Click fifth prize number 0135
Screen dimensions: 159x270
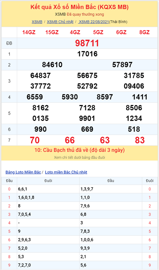[40, 118]
